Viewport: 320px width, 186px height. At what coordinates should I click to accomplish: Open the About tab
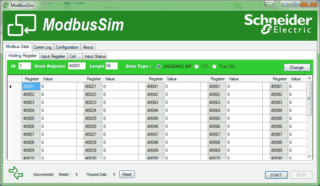(88, 47)
